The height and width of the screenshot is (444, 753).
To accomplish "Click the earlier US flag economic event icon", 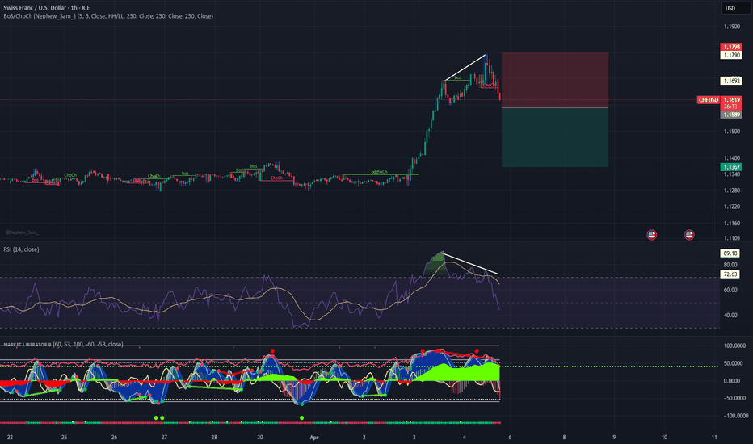I will (652, 235).
